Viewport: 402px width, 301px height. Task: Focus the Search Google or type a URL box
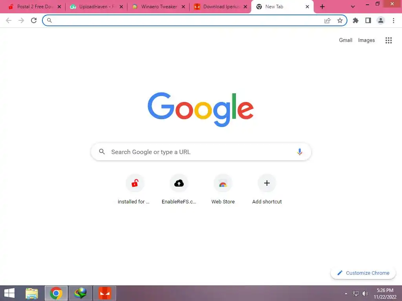201,152
